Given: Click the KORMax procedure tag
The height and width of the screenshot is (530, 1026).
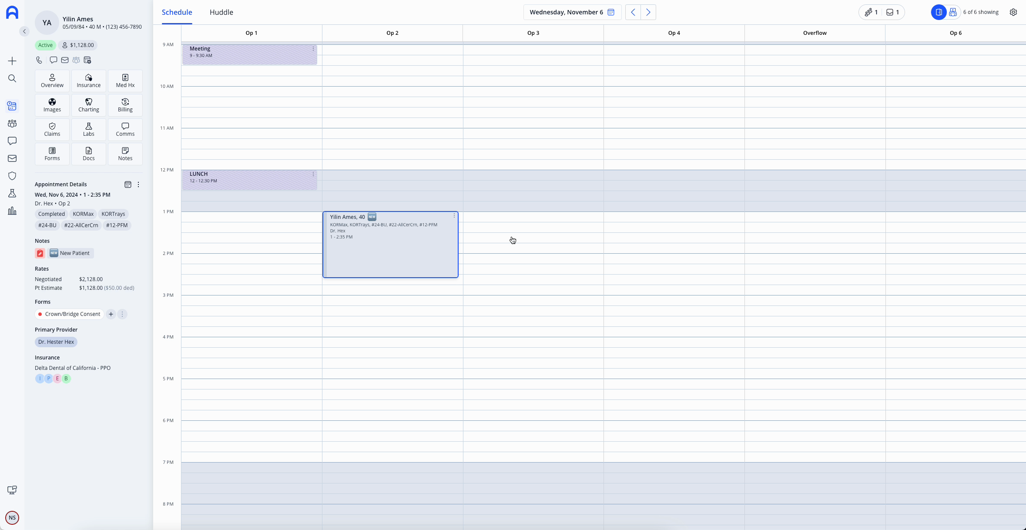Looking at the screenshot, I should click(83, 214).
